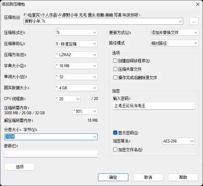The image size is (203, 186).
Task: Click the '字典大小(D):' label
Action: [x=15, y=66]
